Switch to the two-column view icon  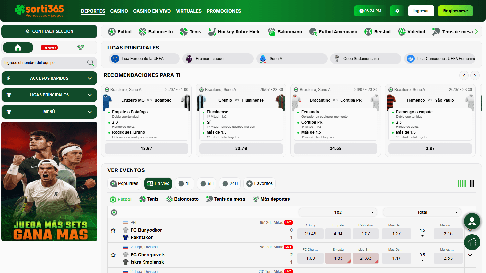[472, 184]
